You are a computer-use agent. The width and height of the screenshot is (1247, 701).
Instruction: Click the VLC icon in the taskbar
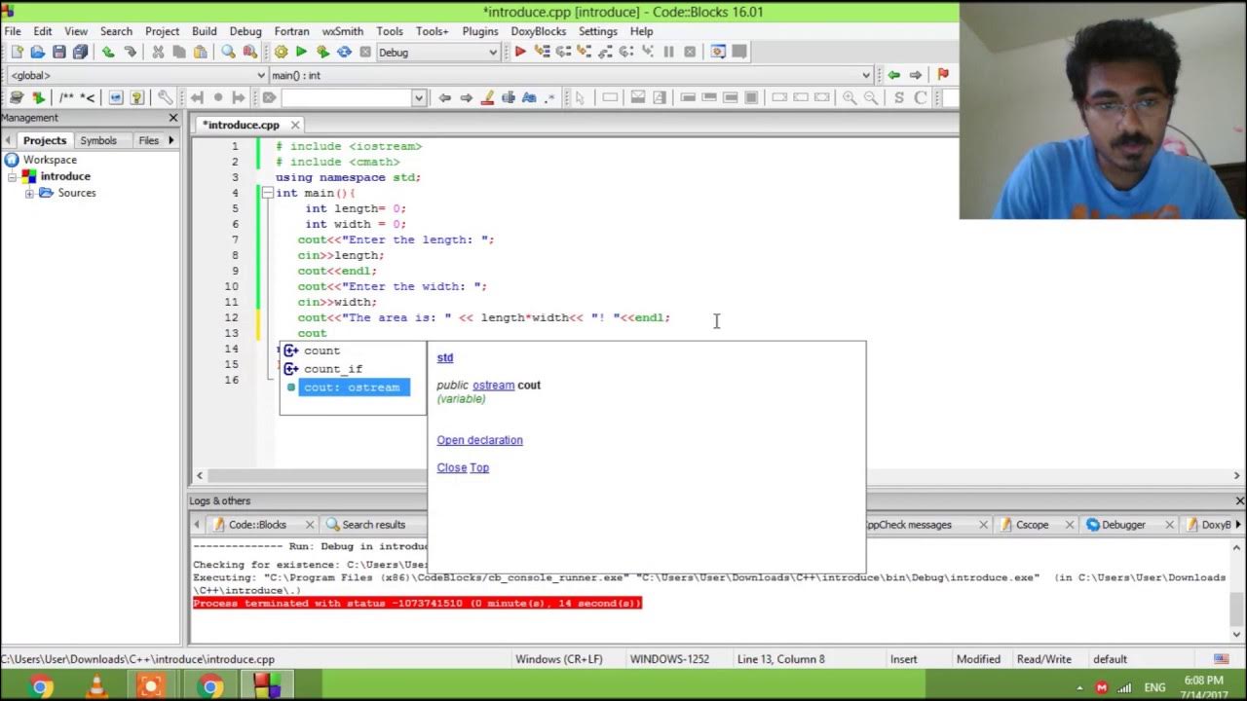96,686
